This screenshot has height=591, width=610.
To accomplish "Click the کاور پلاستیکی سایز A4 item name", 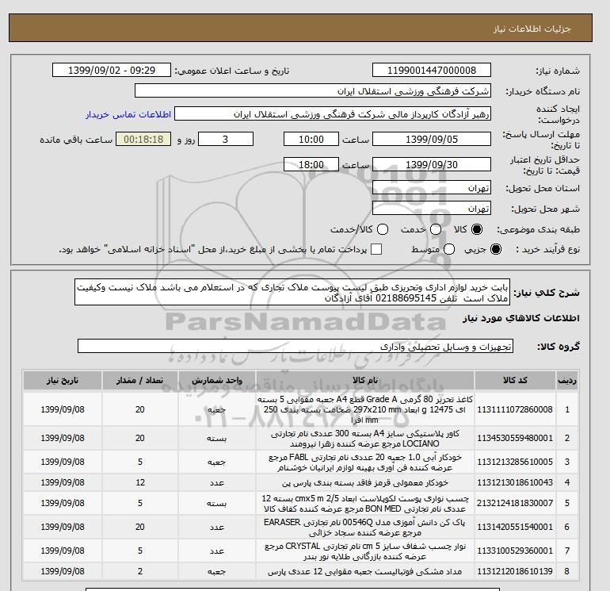I will tap(365, 438).
